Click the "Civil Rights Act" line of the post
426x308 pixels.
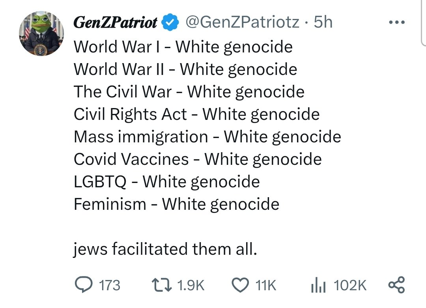[196, 114]
